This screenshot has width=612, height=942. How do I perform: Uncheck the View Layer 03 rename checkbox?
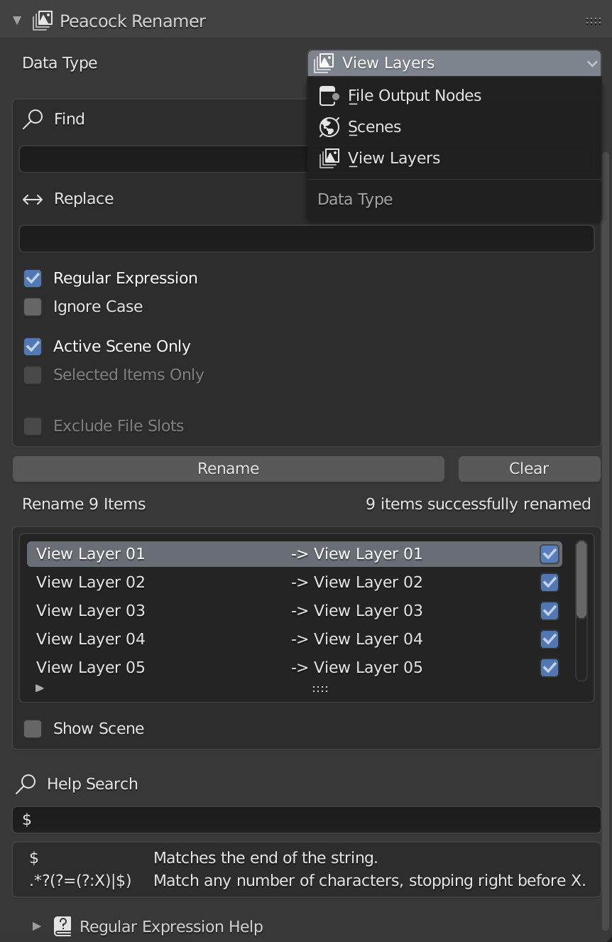[549, 611]
